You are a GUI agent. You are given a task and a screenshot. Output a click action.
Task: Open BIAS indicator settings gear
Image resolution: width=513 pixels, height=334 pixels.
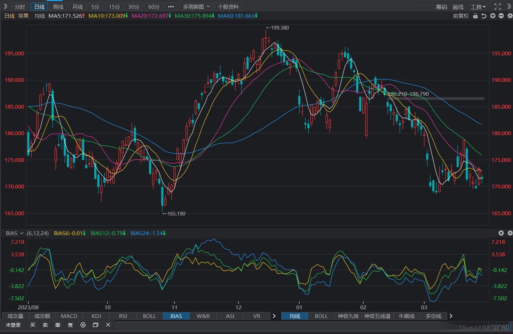tap(510, 233)
